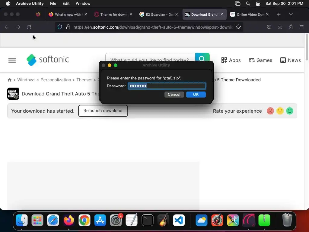Viewport: 309px width, 232px height.
Task: Open the Firefox extensions icon
Action: (291, 27)
